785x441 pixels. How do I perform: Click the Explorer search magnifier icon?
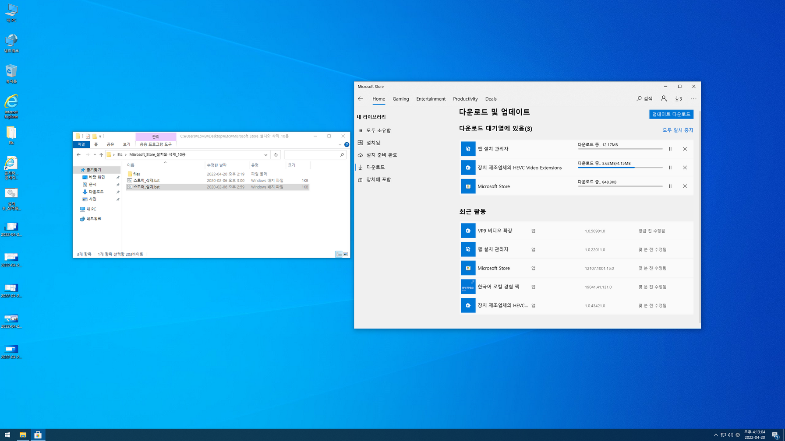click(x=342, y=155)
